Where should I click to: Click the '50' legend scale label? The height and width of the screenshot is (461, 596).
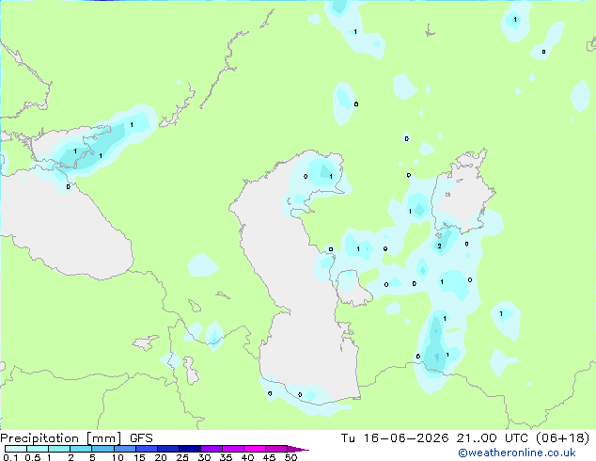point(290,457)
